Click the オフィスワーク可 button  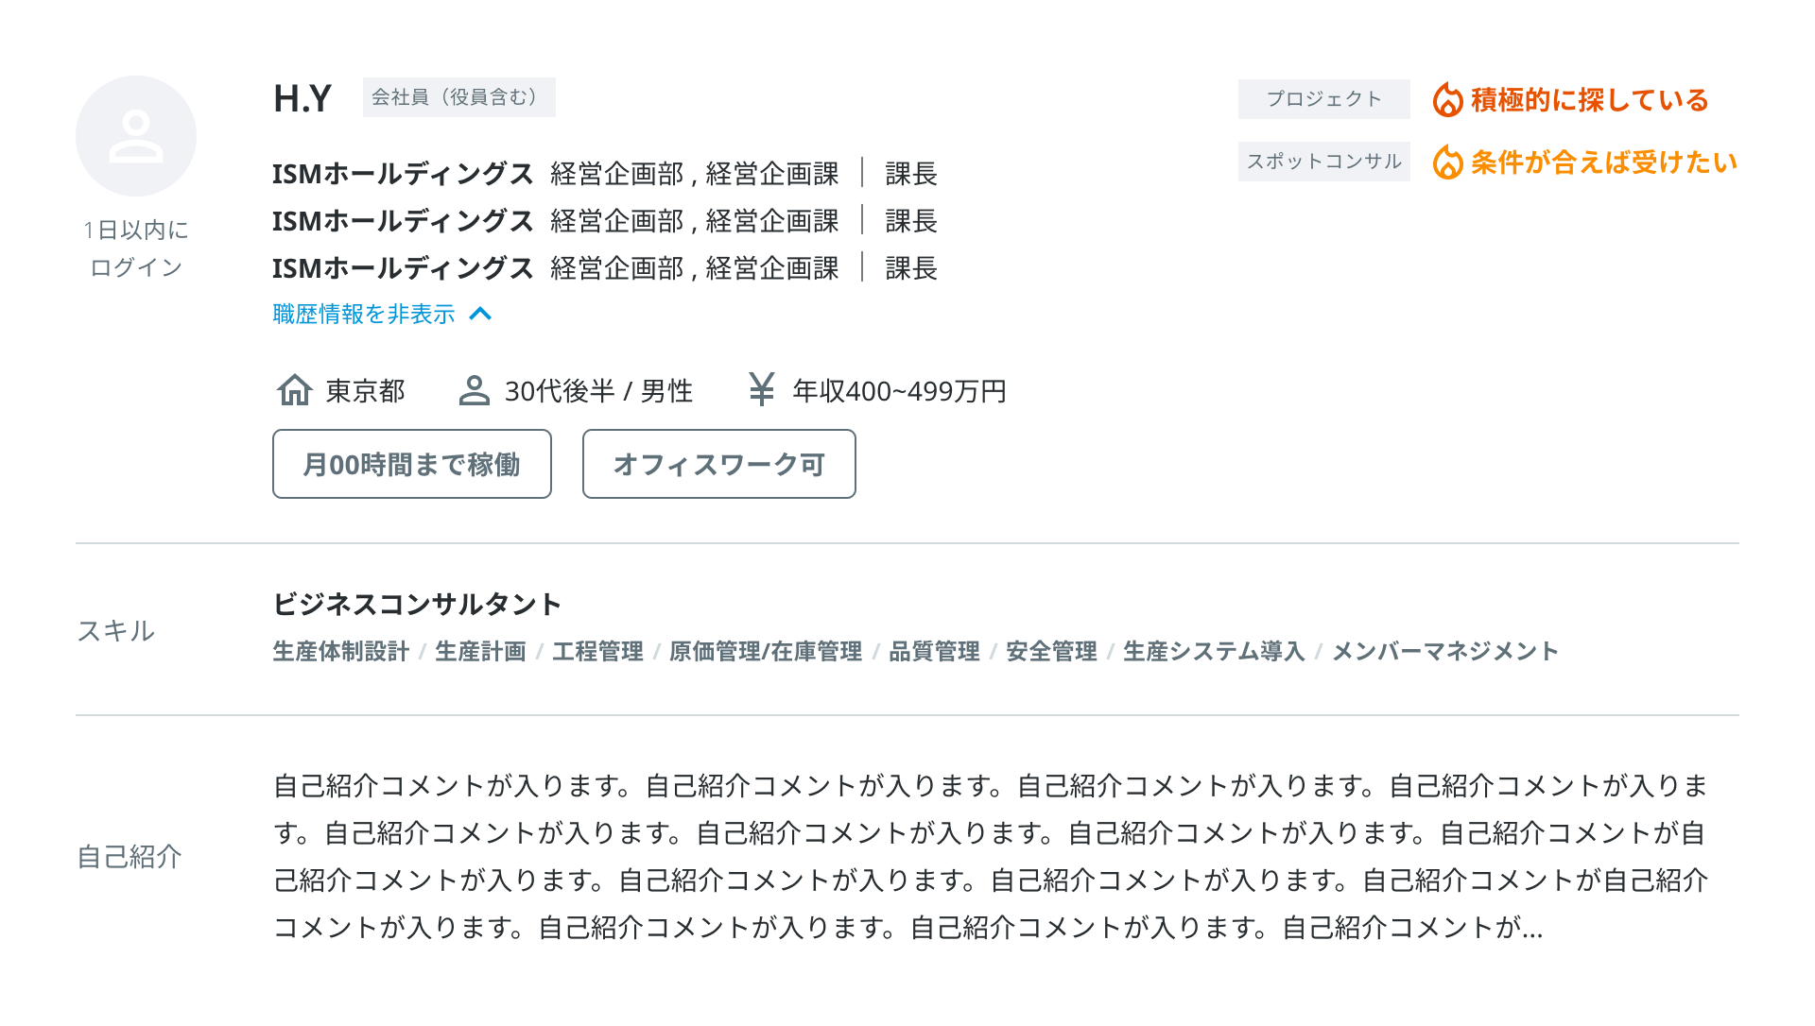[719, 464]
